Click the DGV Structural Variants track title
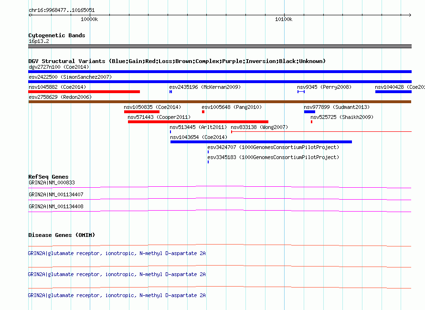Viewport: 425px width, 310px height. click(177, 61)
